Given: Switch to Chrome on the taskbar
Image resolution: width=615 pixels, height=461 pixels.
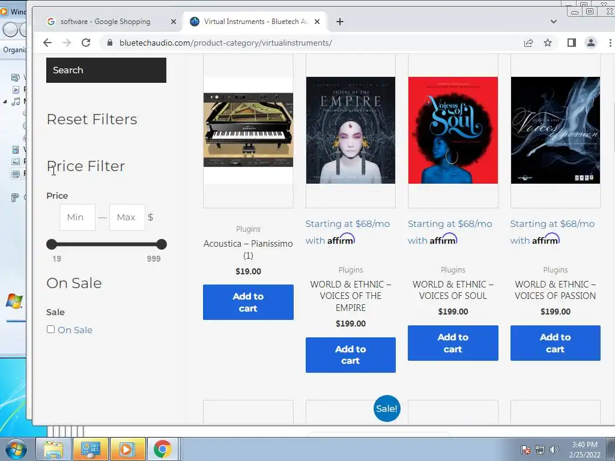Looking at the screenshot, I should coord(162,449).
